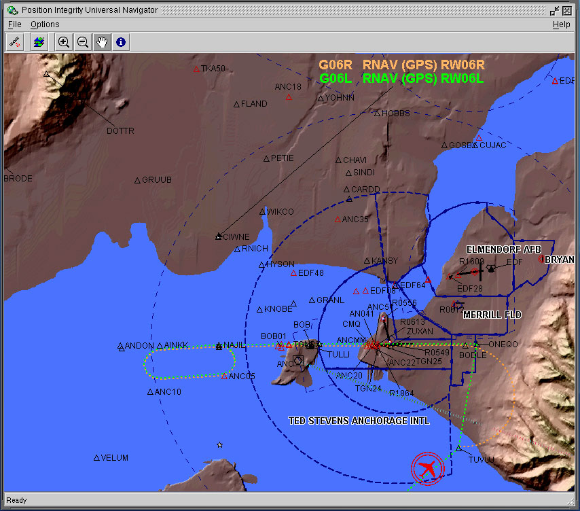Click the DOTTR waypoint label
Viewport: 580px width, 511px height.
click(120, 131)
